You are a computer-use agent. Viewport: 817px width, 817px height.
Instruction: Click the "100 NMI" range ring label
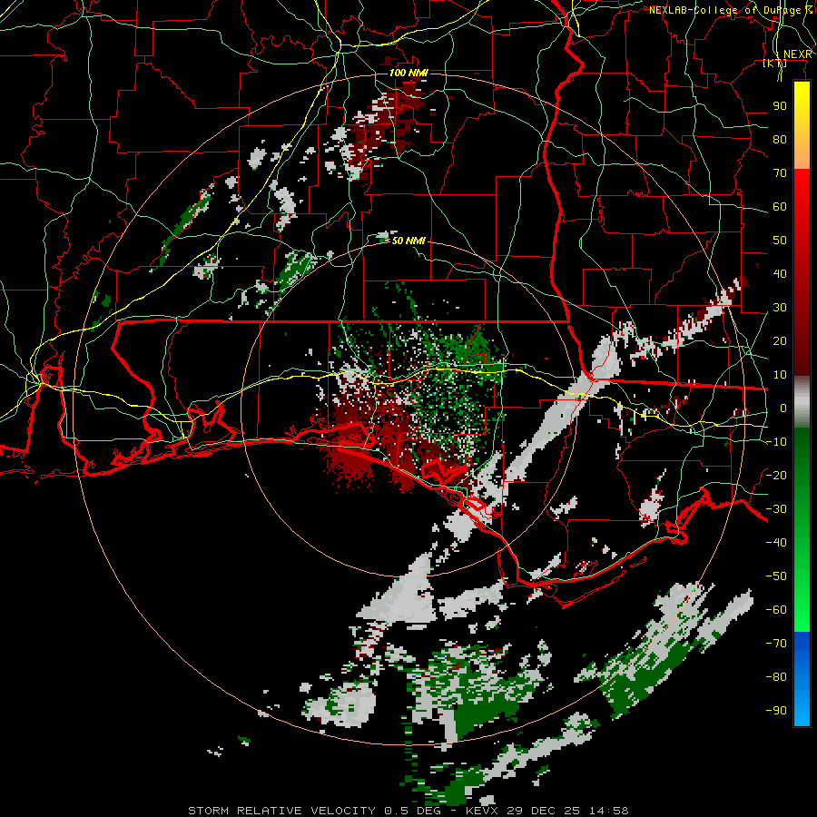[409, 73]
